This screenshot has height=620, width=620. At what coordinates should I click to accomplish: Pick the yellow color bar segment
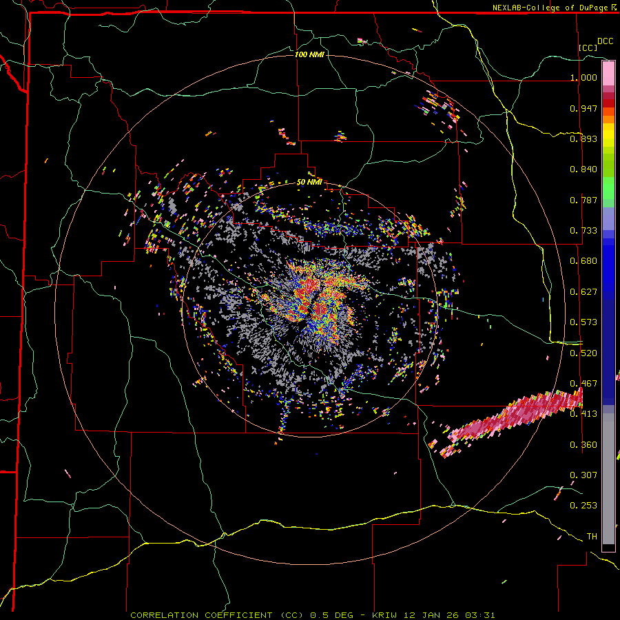pos(608,135)
